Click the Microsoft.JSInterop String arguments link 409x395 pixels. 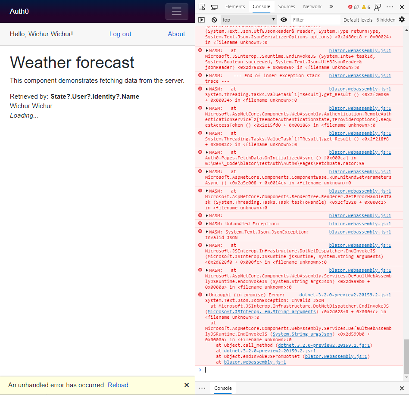[x=262, y=311]
